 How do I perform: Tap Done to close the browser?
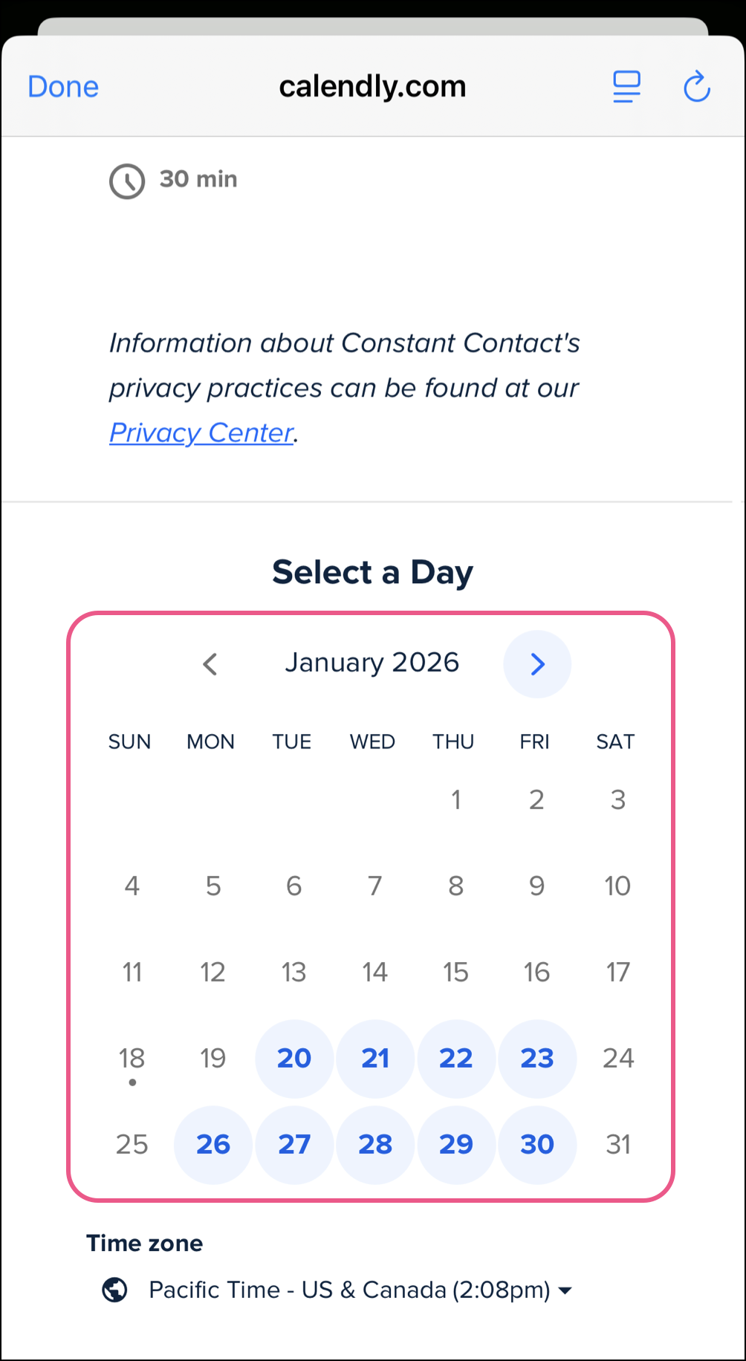pyautogui.click(x=63, y=87)
